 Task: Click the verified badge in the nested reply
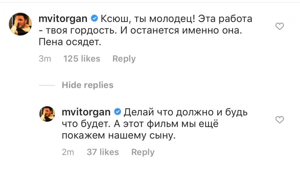click(x=117, y=112)
